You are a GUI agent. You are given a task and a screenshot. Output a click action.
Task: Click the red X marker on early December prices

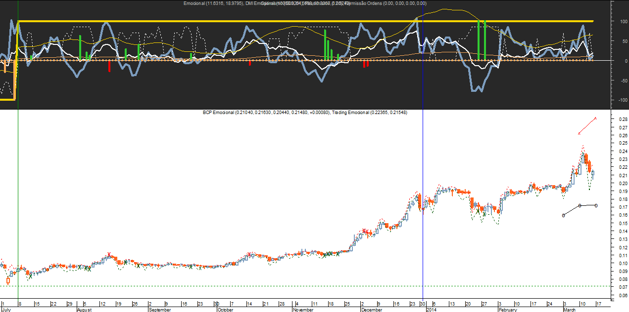coord(365,231)
